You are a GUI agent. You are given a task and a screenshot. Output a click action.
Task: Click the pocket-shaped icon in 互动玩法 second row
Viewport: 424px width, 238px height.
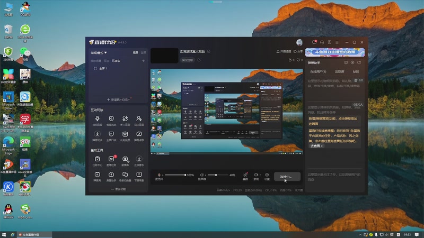click(x=111, y=134)
